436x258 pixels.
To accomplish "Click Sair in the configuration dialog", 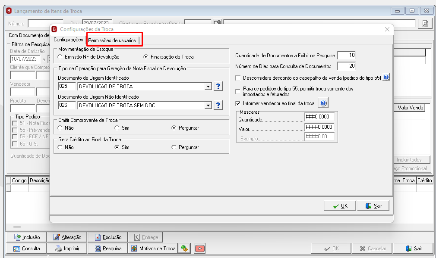I will 373,206.
